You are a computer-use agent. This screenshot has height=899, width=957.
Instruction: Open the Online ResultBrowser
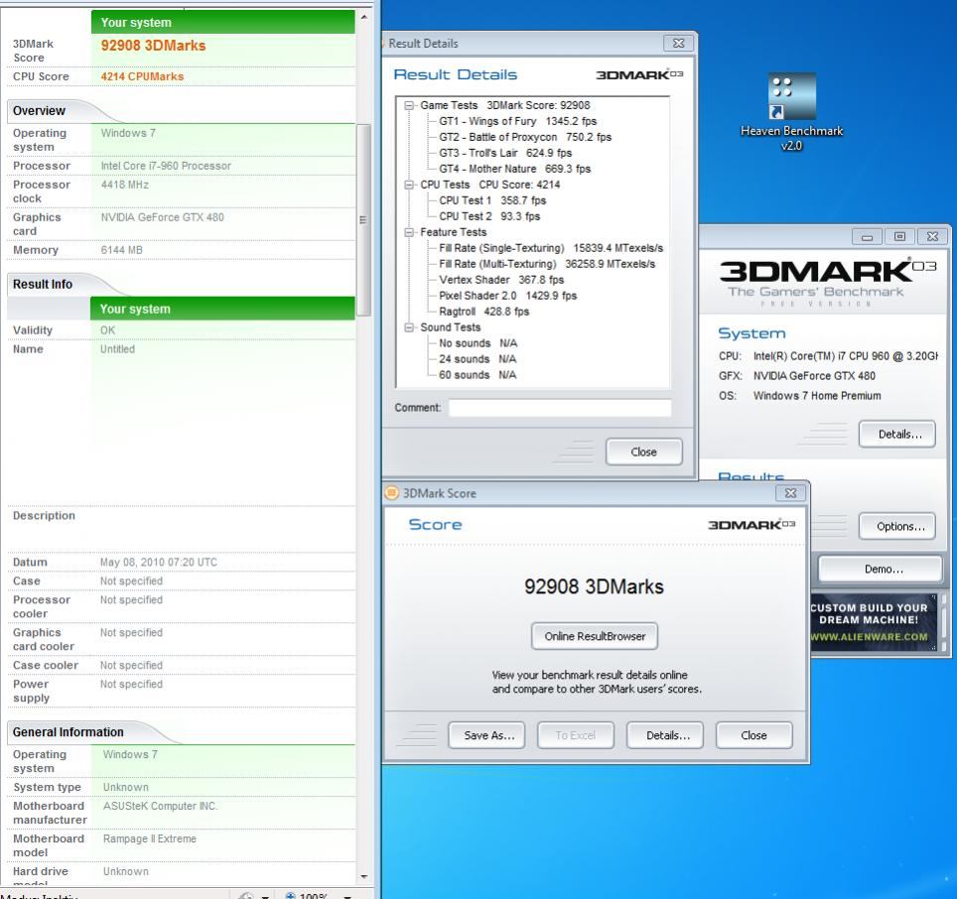pyautogui.click(x=595, y=636)
